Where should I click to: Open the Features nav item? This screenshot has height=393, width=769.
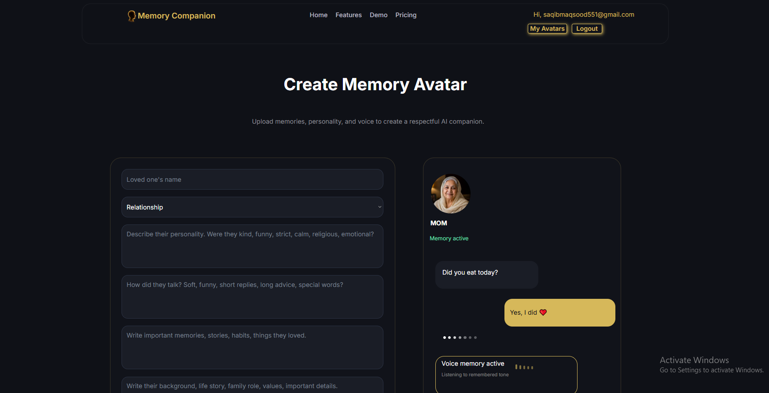(x=349, y=15)
